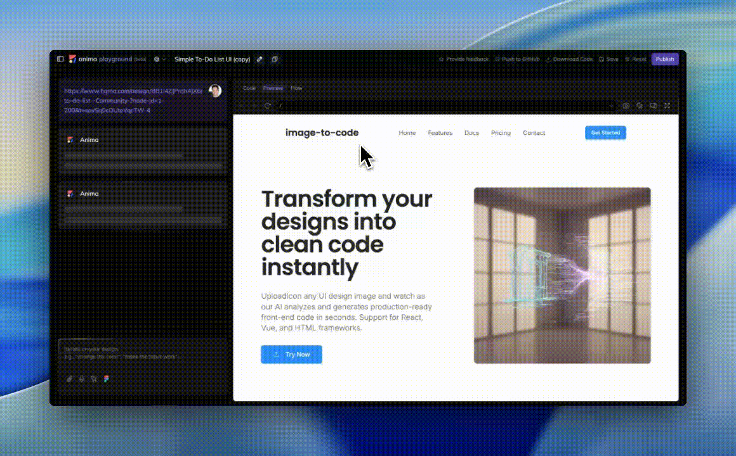Switch to the Preview tab

[273, 88]
